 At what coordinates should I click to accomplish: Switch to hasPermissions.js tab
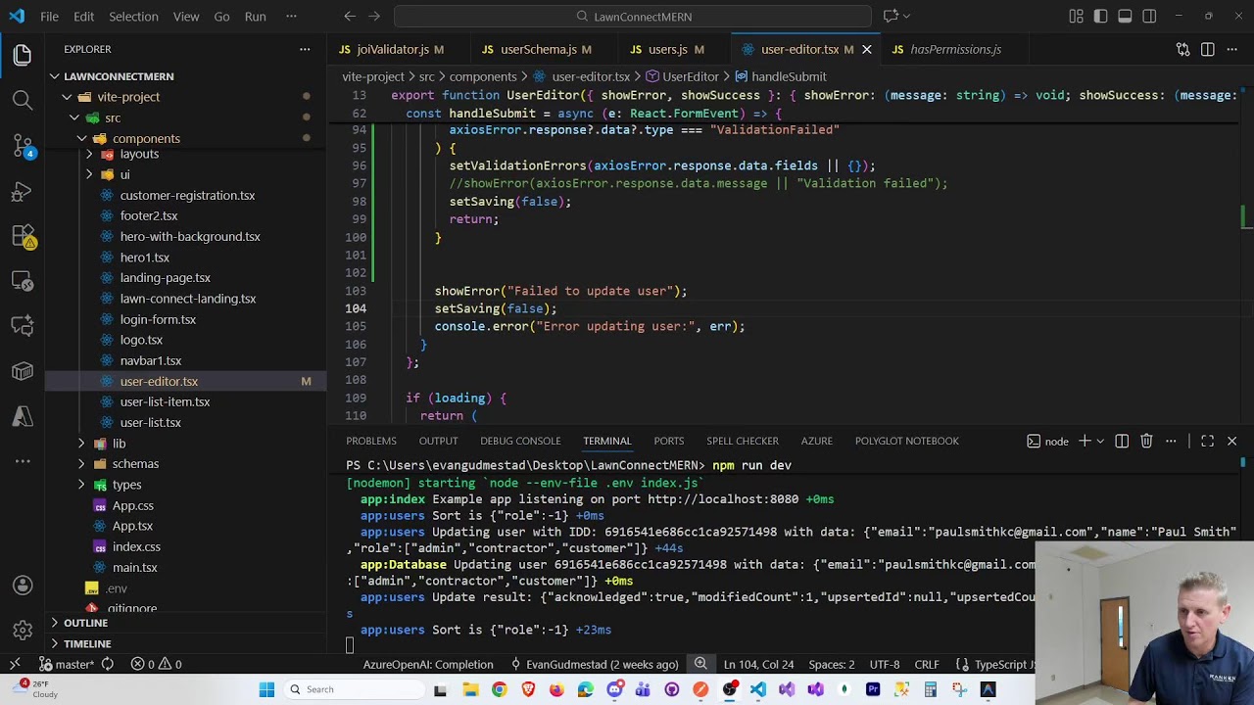(955, 49)
